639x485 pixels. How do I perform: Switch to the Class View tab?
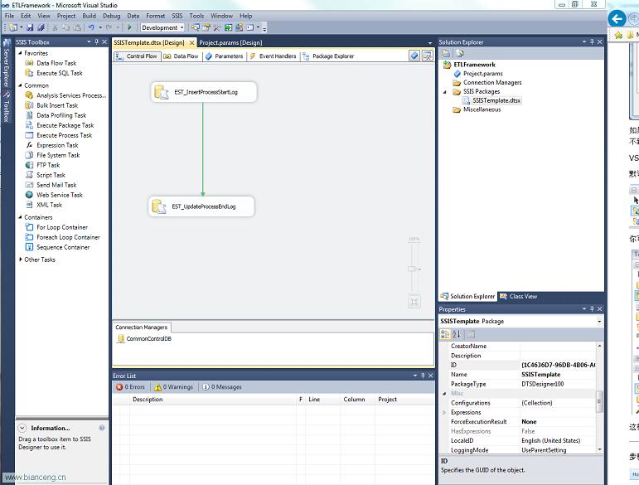(518, 296)
